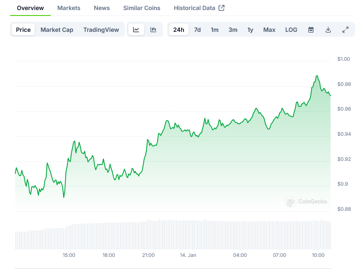Viewport: 355px width, 269px height.
Task: Choose the 3m time range
Action: (233, 30)
